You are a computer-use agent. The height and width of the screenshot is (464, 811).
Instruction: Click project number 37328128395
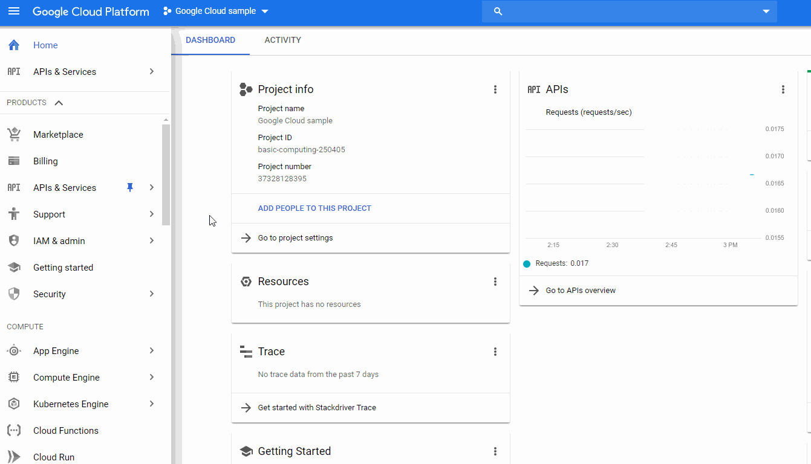pos(282,179)
